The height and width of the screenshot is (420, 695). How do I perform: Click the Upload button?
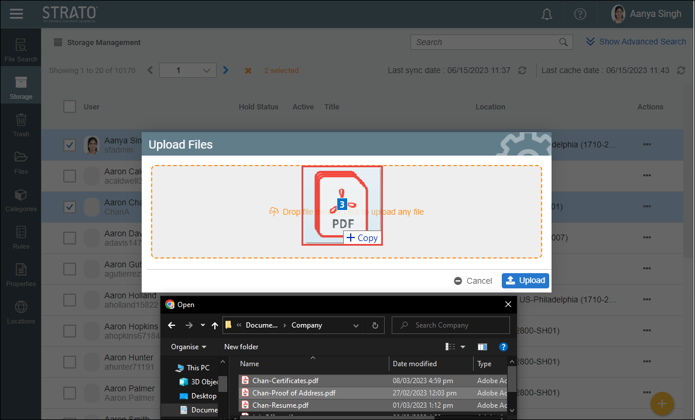tap(525, 281)
